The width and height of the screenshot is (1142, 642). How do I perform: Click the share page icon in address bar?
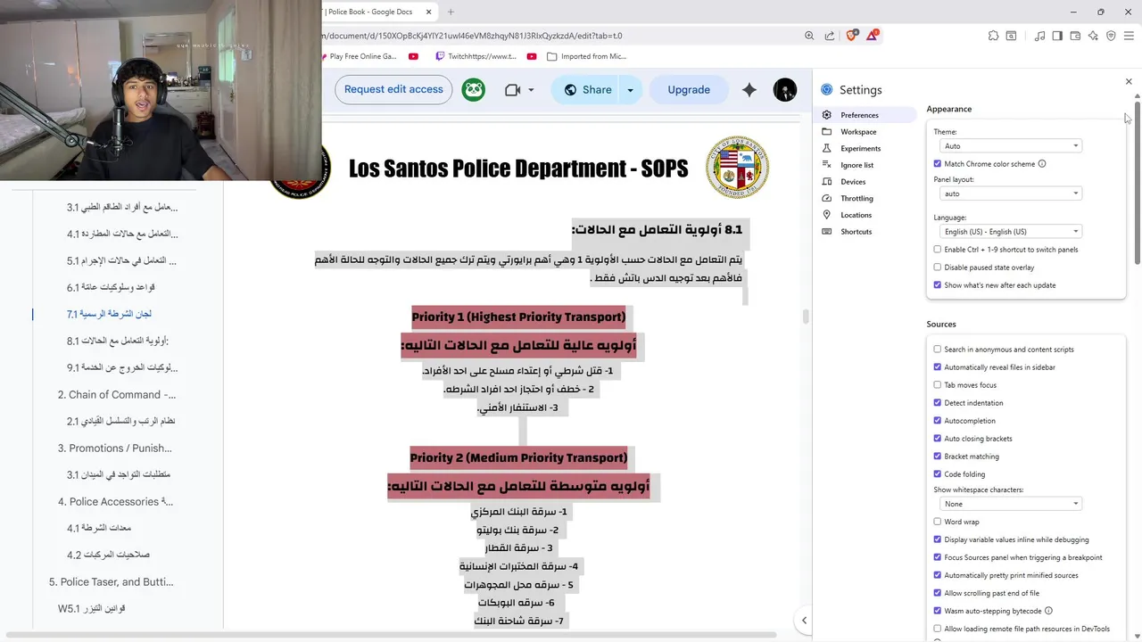pos(830,36)
